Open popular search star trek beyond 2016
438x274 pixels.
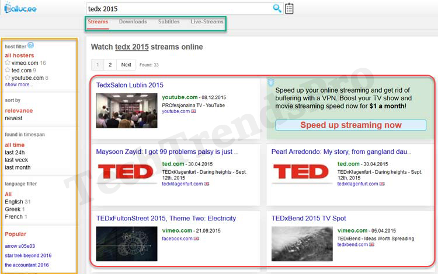28,255
